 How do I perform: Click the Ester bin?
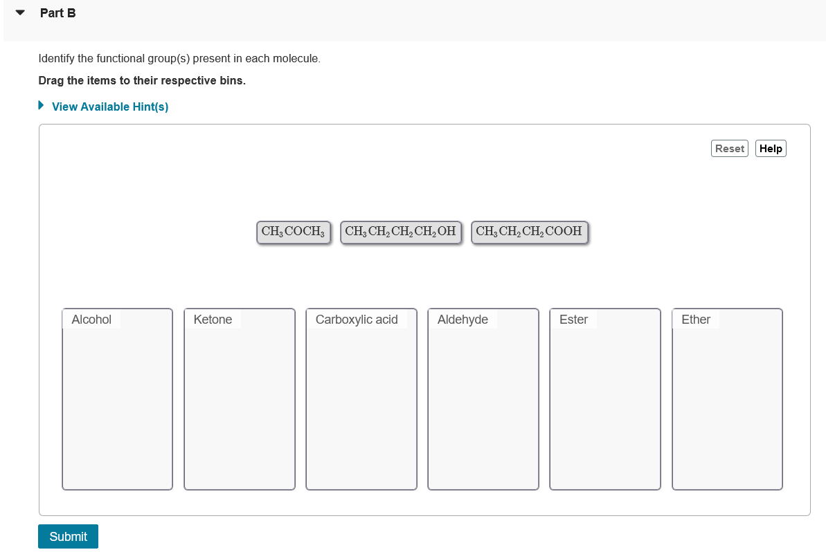(x=604, y=399)
